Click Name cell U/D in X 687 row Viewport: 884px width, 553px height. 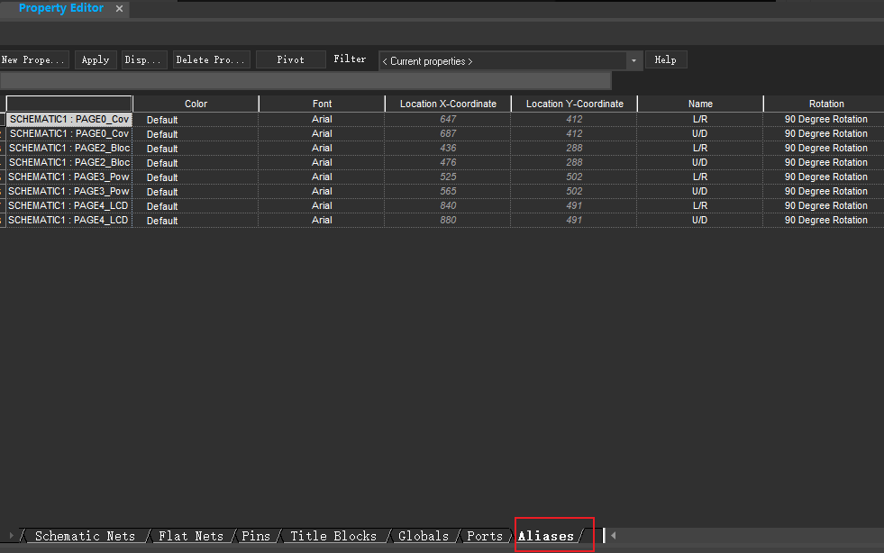700,133
